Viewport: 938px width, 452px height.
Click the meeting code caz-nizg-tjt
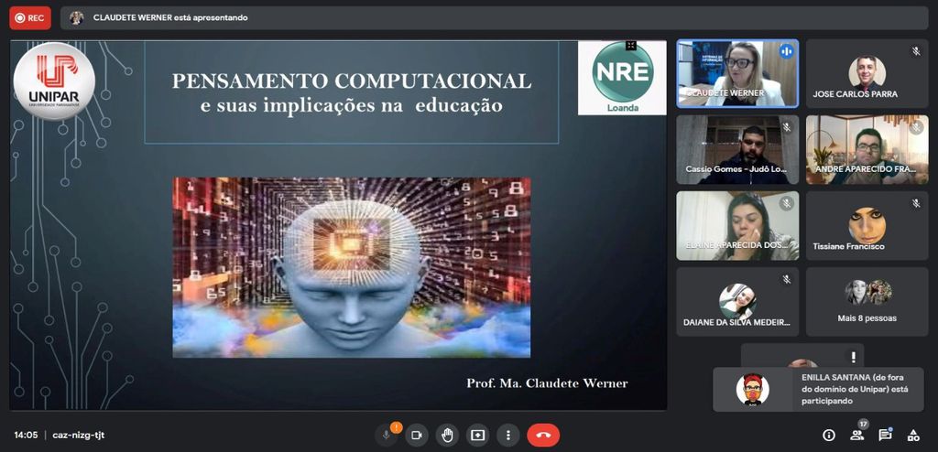81,436
